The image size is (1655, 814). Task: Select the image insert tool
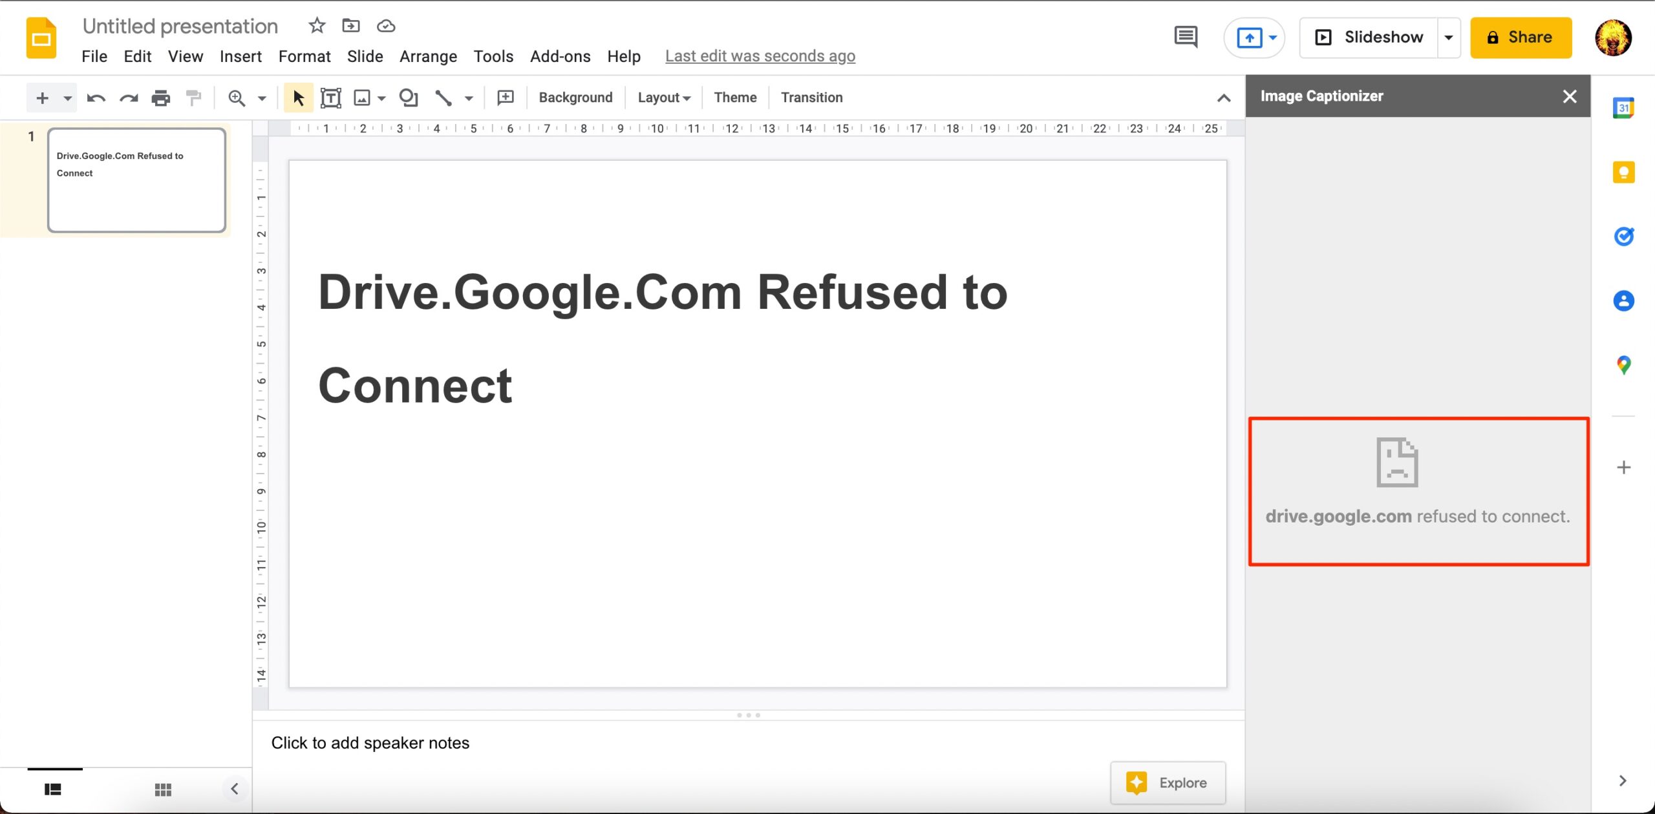click(x=364, y=97)
